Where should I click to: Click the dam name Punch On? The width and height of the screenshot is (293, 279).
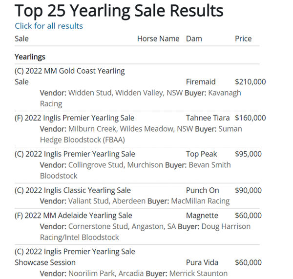click(203, 190)
